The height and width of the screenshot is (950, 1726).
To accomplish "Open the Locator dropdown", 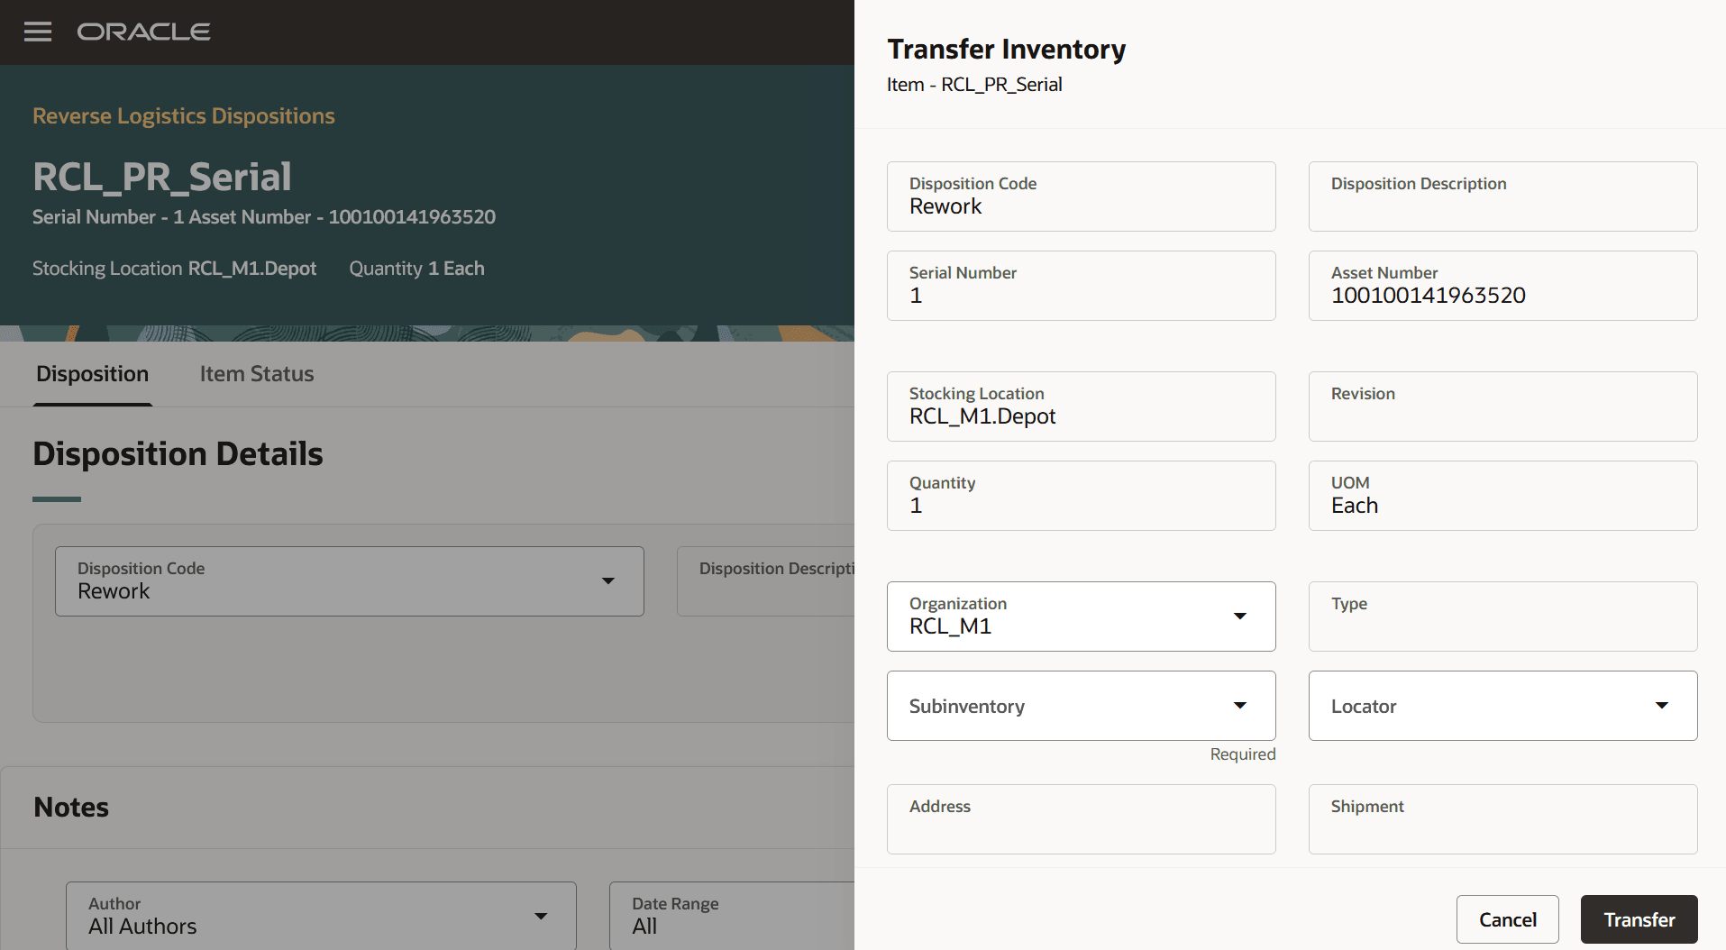I will [1663, 706].
